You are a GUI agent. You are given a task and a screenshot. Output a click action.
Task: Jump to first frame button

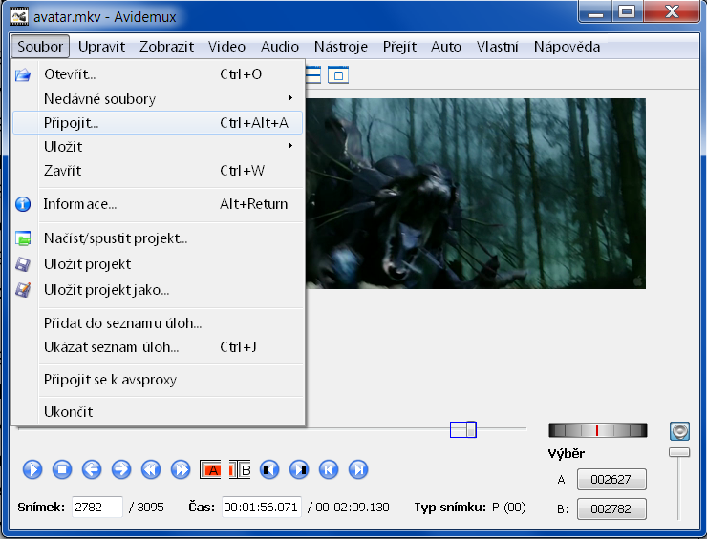coord(329,469)
